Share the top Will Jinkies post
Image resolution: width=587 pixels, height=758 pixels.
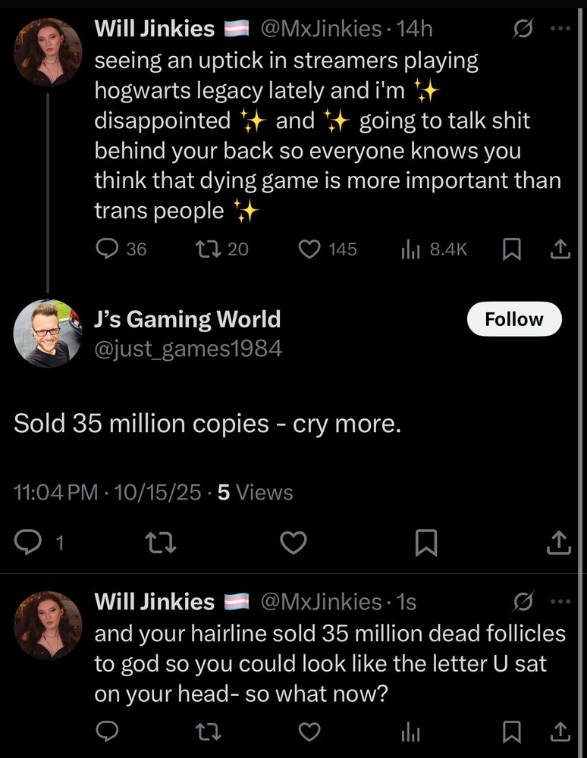(560, 249)
